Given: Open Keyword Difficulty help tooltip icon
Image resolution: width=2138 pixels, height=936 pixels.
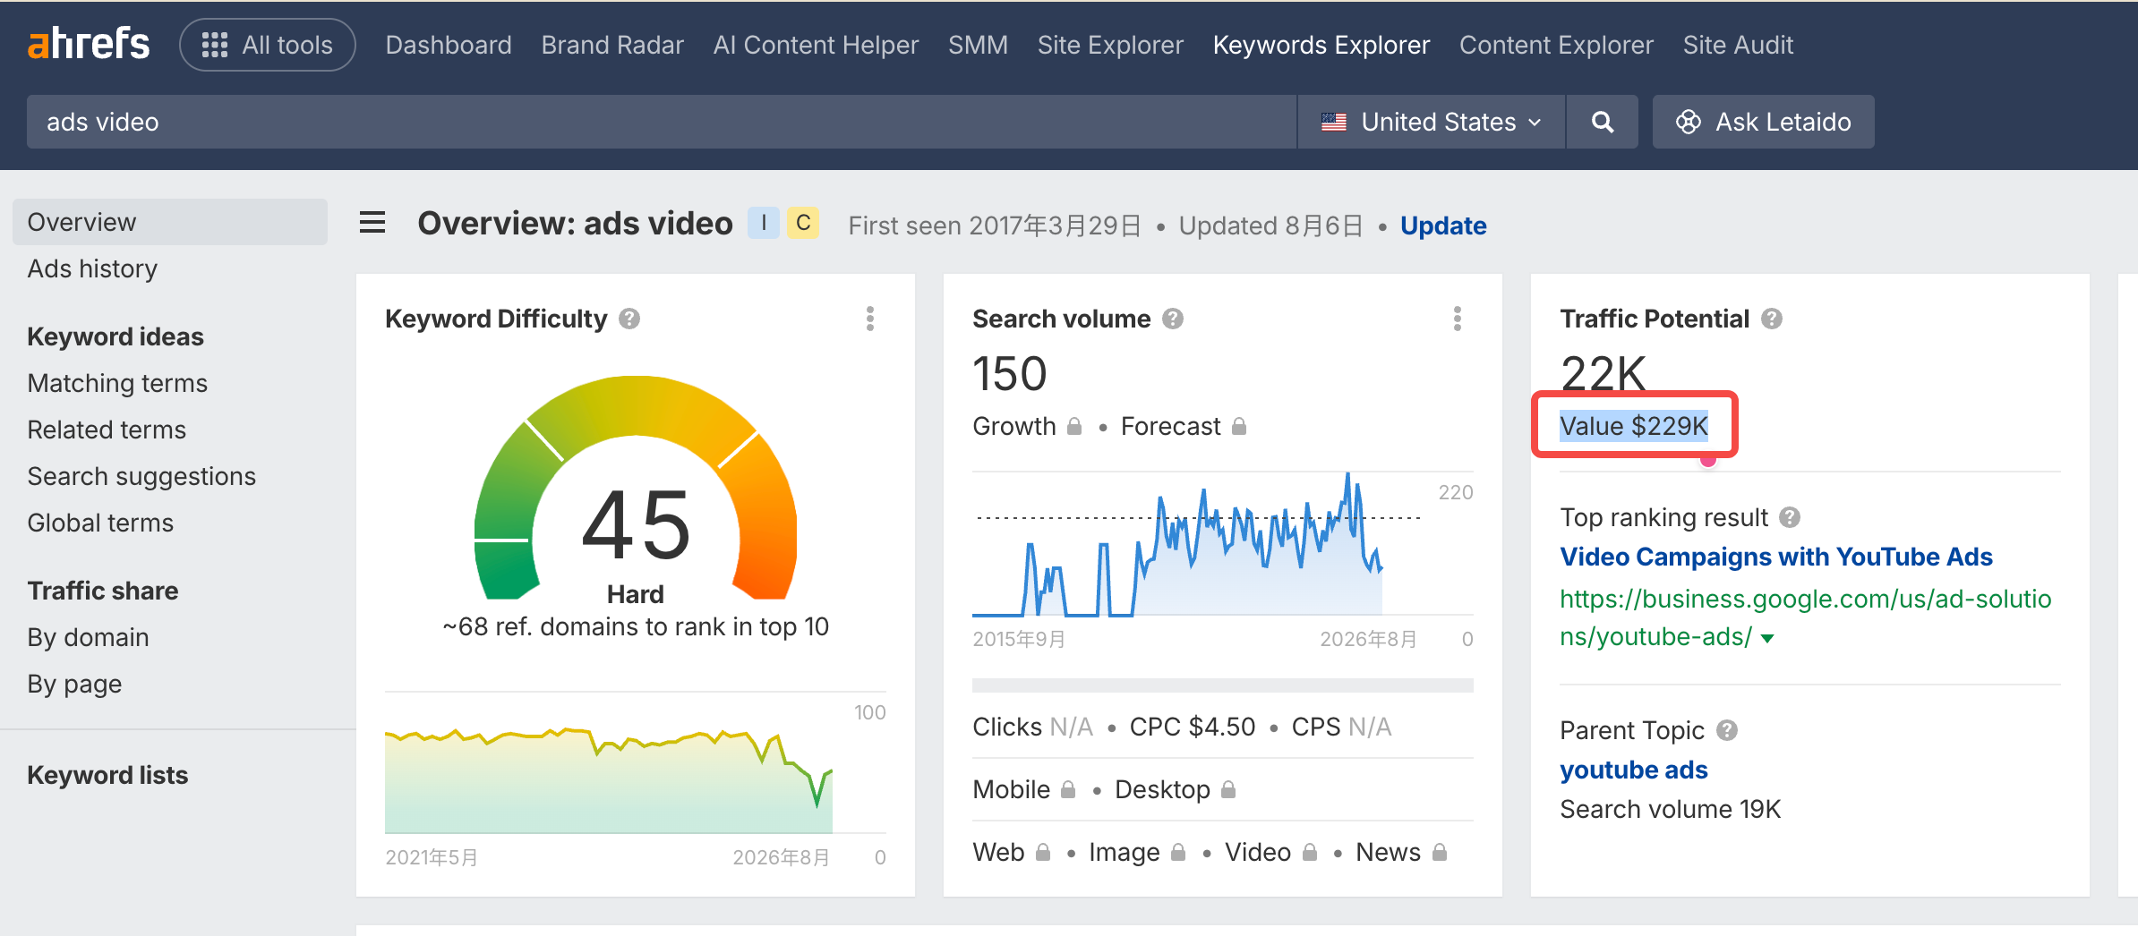Looking at the screenshot, I should (x=629, y=319).
